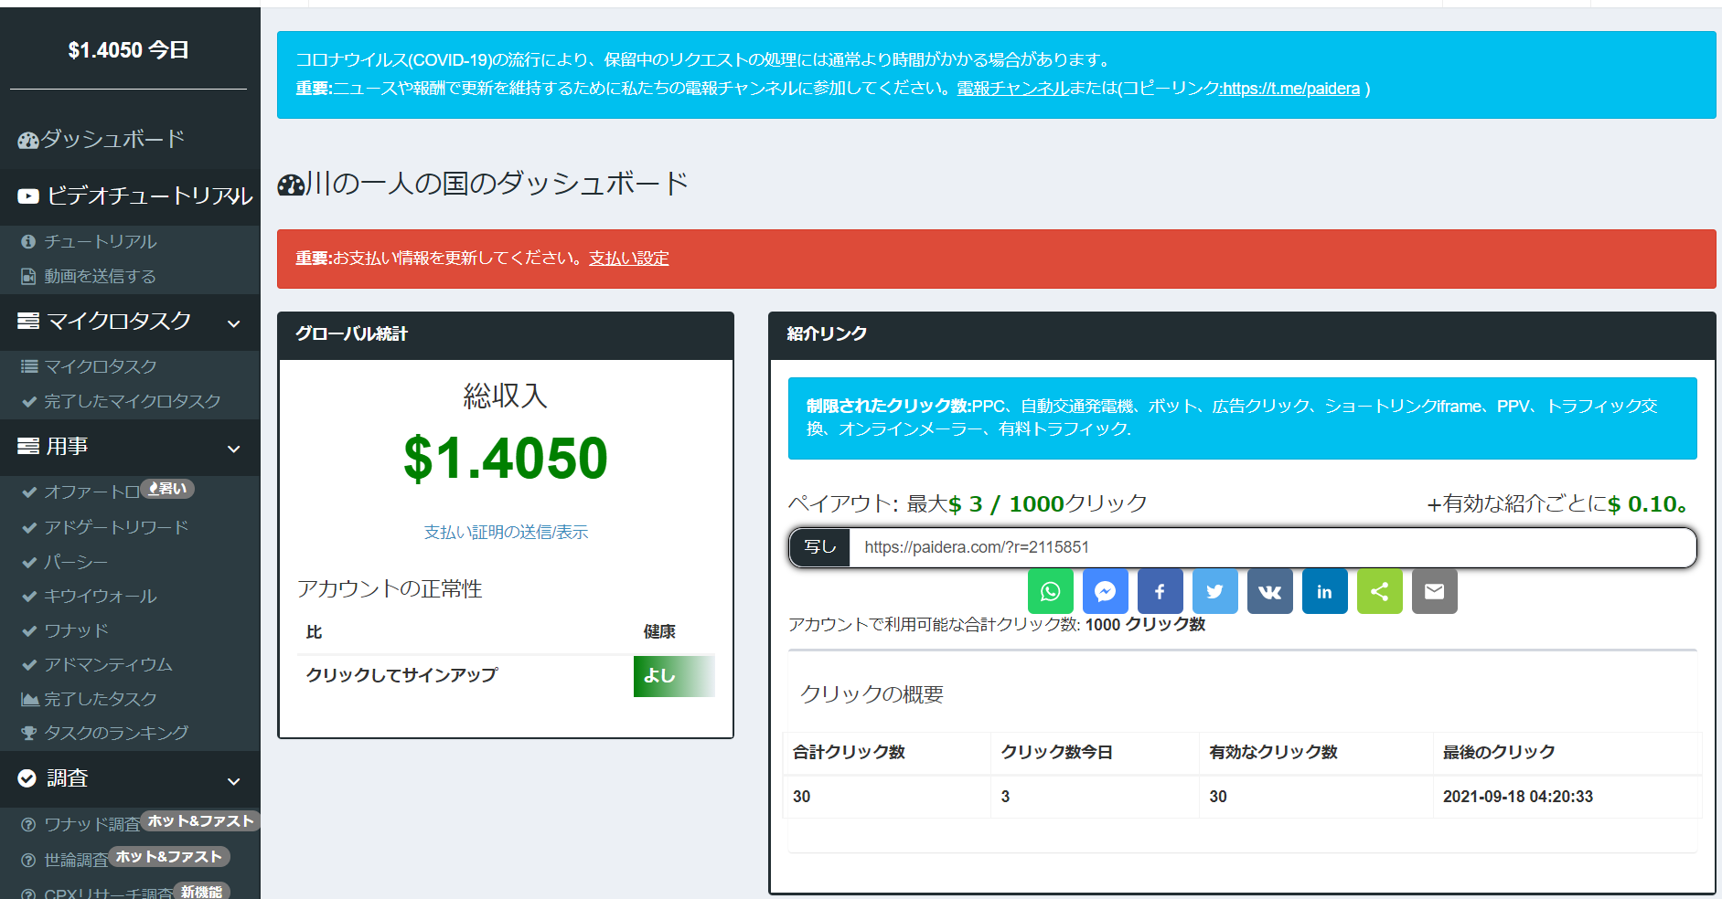
Task: Open ビデオチュートリアル menu item
Action: (130, 196)
